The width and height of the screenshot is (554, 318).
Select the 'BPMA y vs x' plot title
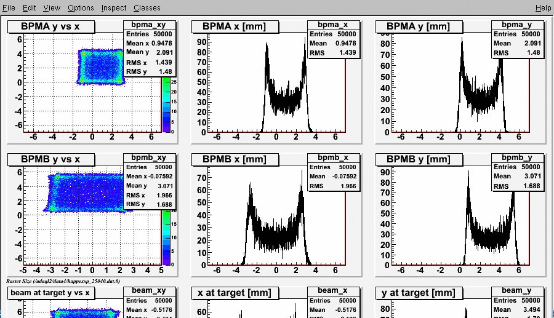51,27
